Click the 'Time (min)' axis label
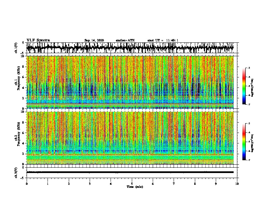The height and width of the screenshot is (206, 267). [x=135, y=187]
